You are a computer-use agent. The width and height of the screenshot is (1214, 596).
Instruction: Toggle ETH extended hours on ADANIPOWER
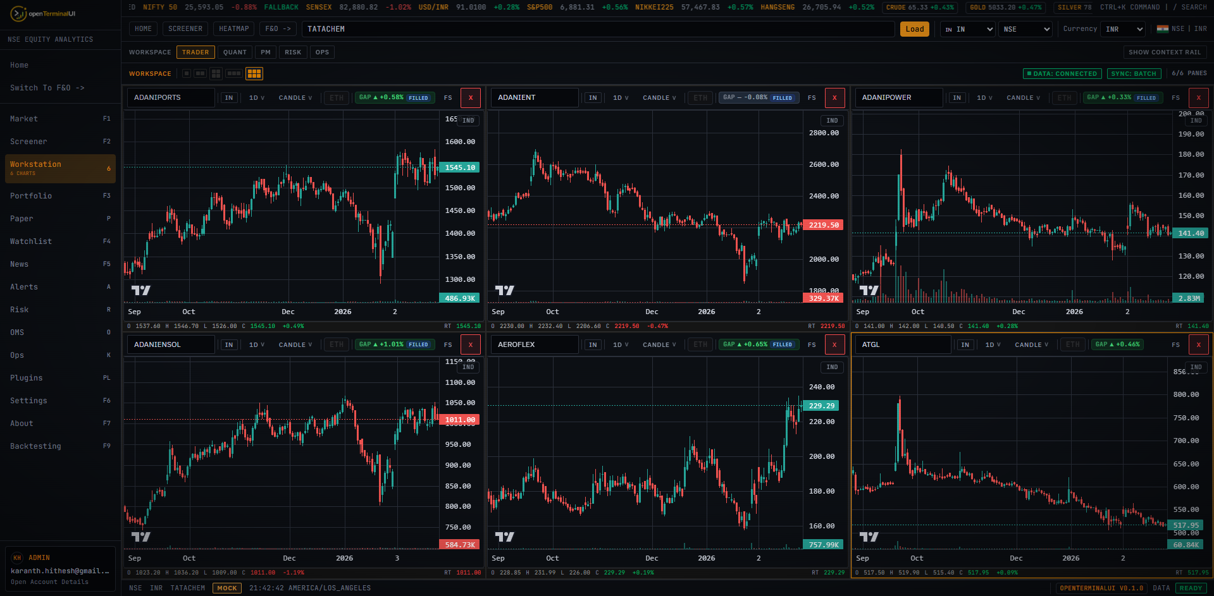[1064, 98]
